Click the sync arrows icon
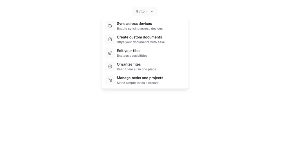 110,26
